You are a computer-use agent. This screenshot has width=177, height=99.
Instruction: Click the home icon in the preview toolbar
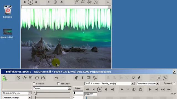point(61,2)
